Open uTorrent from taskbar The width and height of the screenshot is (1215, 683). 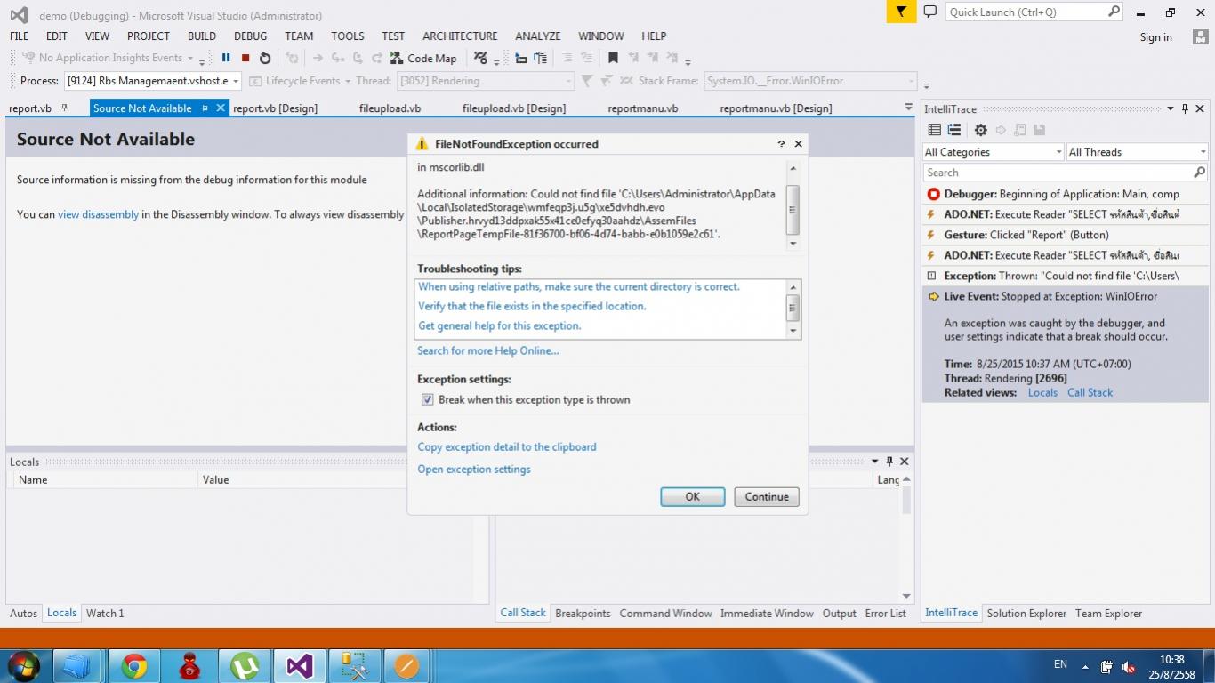(245, 665)
